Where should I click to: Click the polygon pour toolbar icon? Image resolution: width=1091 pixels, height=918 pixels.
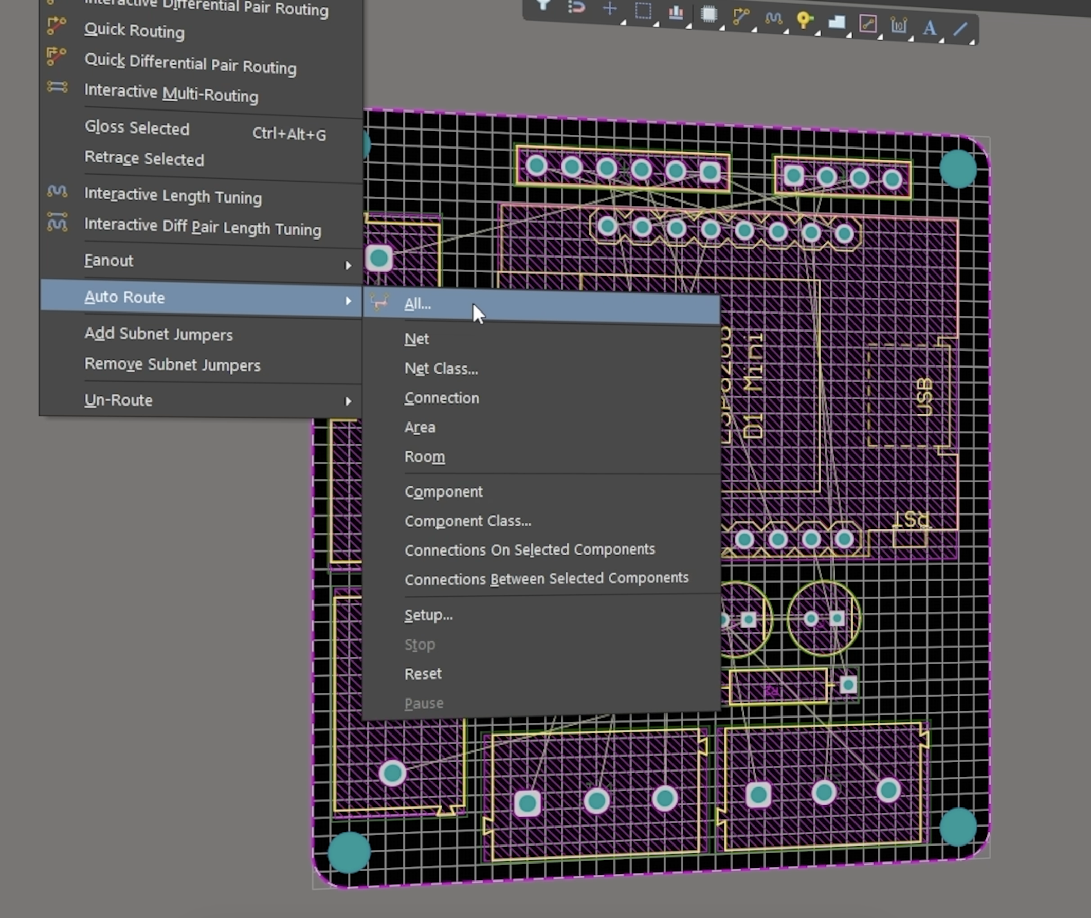[837, 22]
